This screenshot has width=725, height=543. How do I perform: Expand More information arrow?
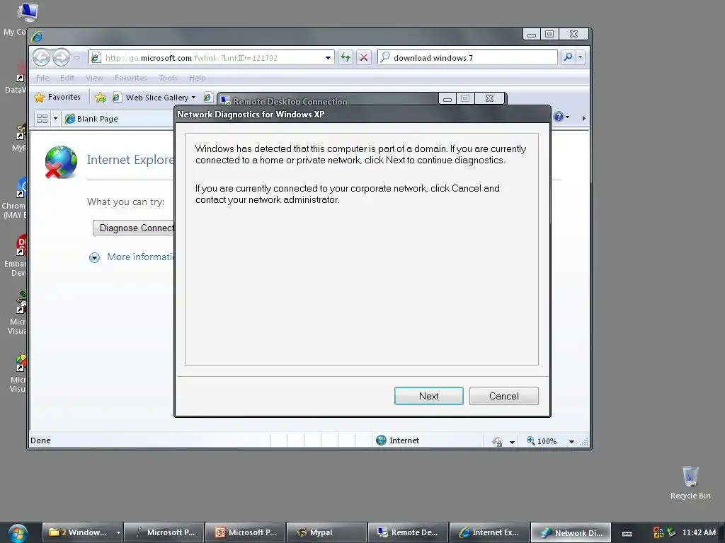(94, 257)
